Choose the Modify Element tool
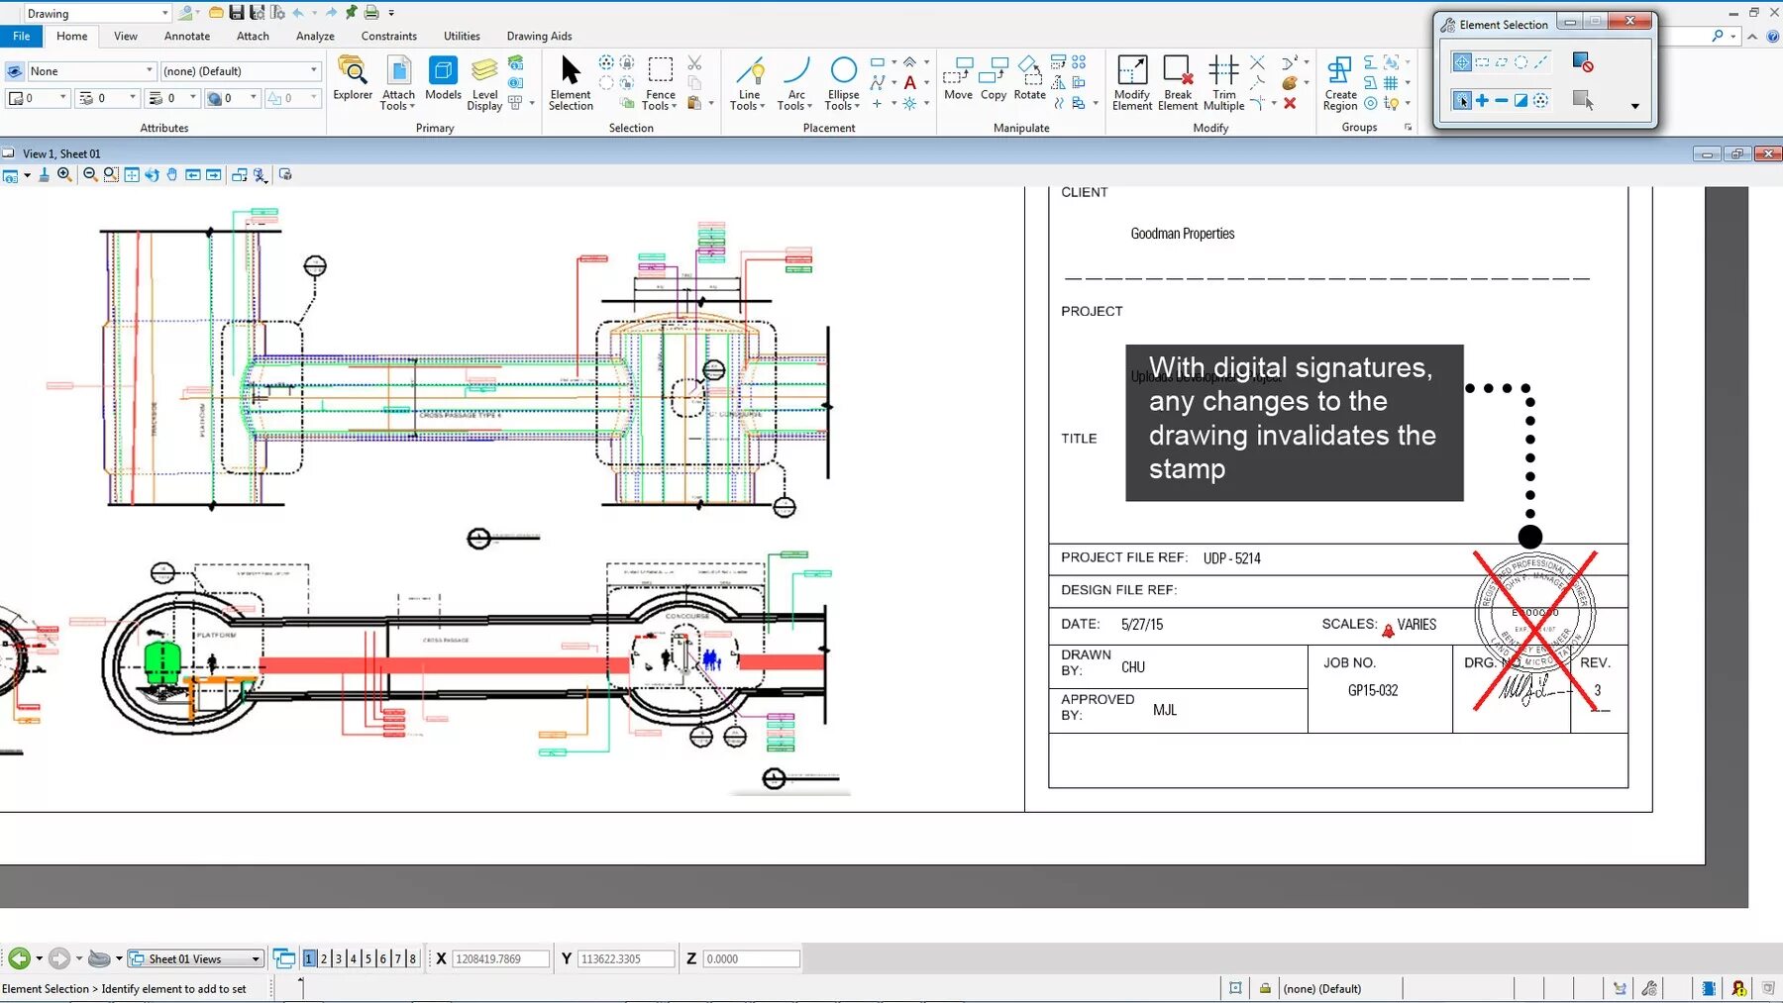 1132,84
